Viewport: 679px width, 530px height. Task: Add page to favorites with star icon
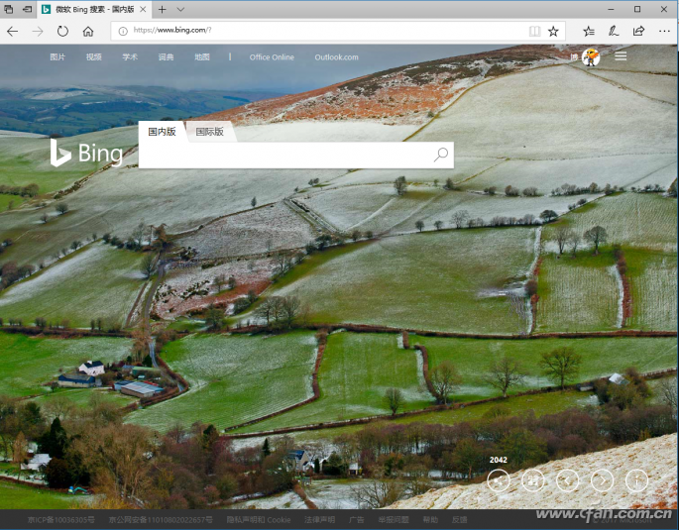[x=553, y=31]
